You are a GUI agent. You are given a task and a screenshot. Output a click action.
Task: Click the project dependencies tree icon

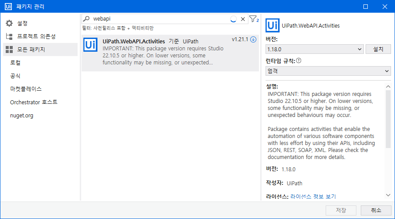[x=9, y=36]
